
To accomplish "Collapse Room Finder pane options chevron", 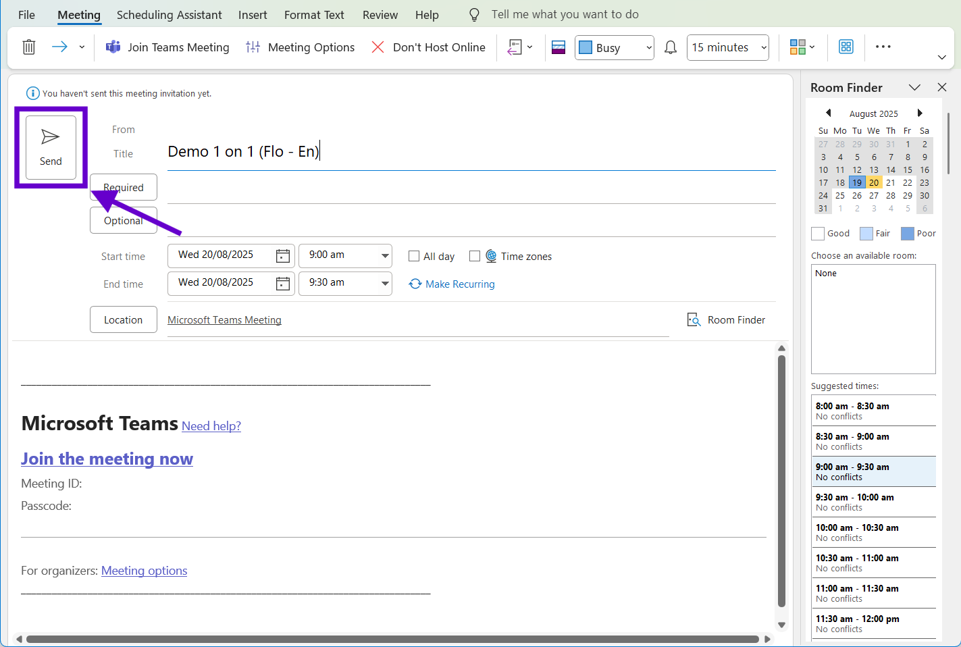I will (x=914, y=87).
